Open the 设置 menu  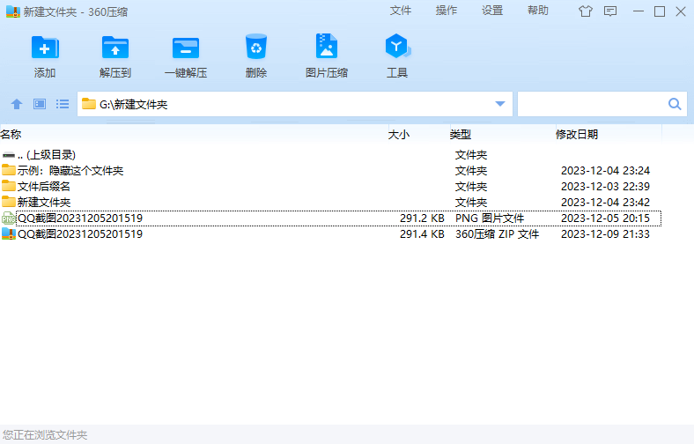[492, 11]
